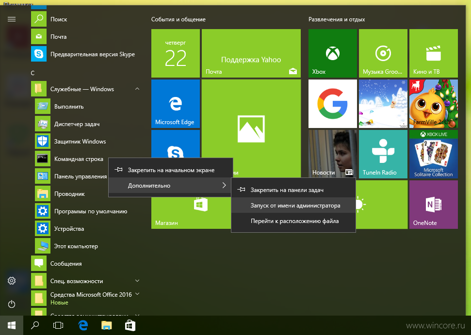Choose Перейти к расположению файла

point(293,221)
